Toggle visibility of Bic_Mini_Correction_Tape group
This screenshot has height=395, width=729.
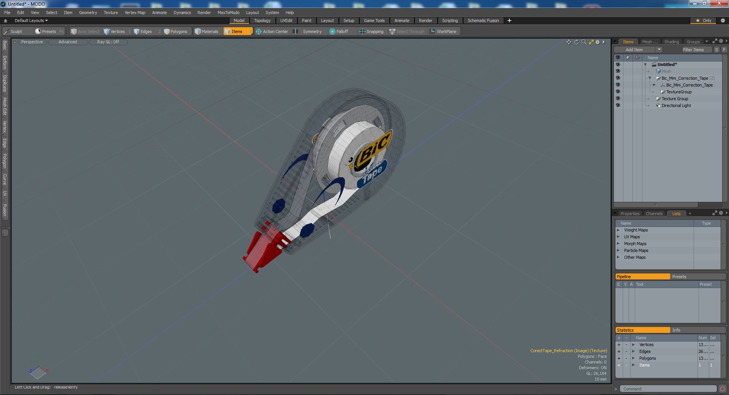tap(618, 78)
